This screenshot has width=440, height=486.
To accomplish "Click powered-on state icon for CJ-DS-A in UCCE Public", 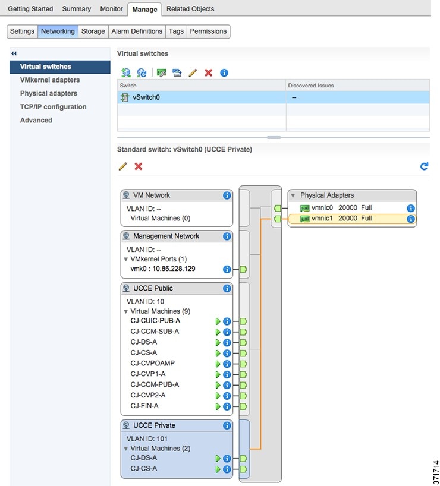I will pos(218,342).
